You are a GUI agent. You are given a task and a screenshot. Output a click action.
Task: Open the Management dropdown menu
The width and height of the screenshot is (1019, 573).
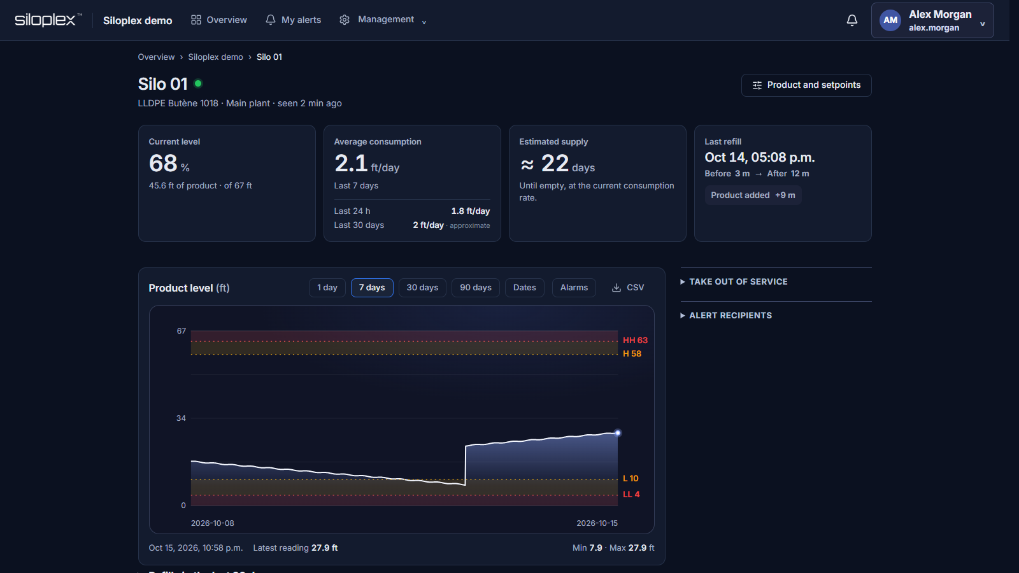coord(383,20)
